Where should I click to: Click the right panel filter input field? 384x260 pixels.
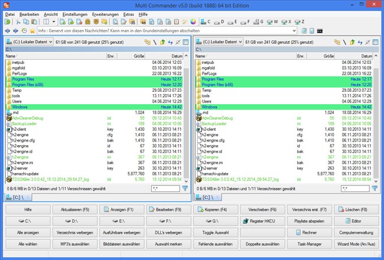click(x=355, y=188)
